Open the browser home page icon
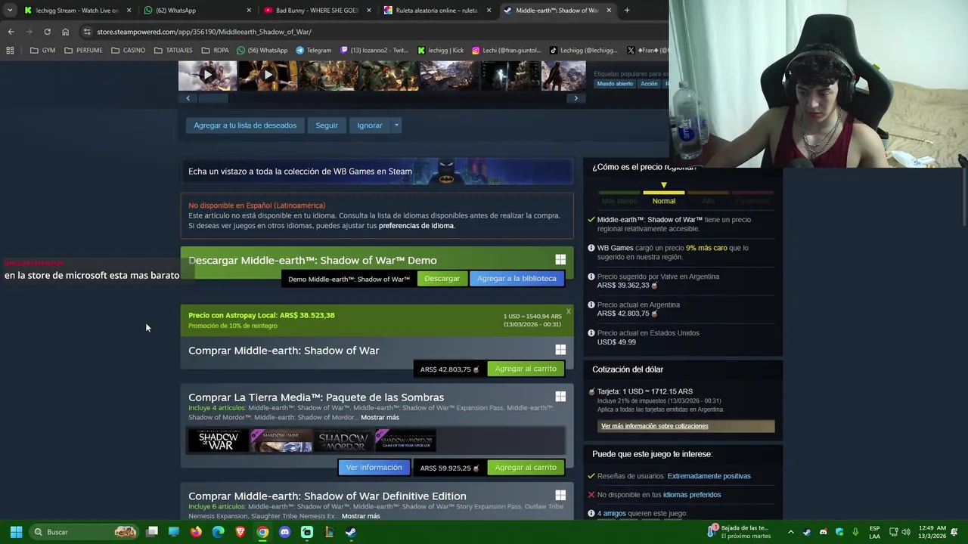968x544 pixels. [x=65, y=32]
